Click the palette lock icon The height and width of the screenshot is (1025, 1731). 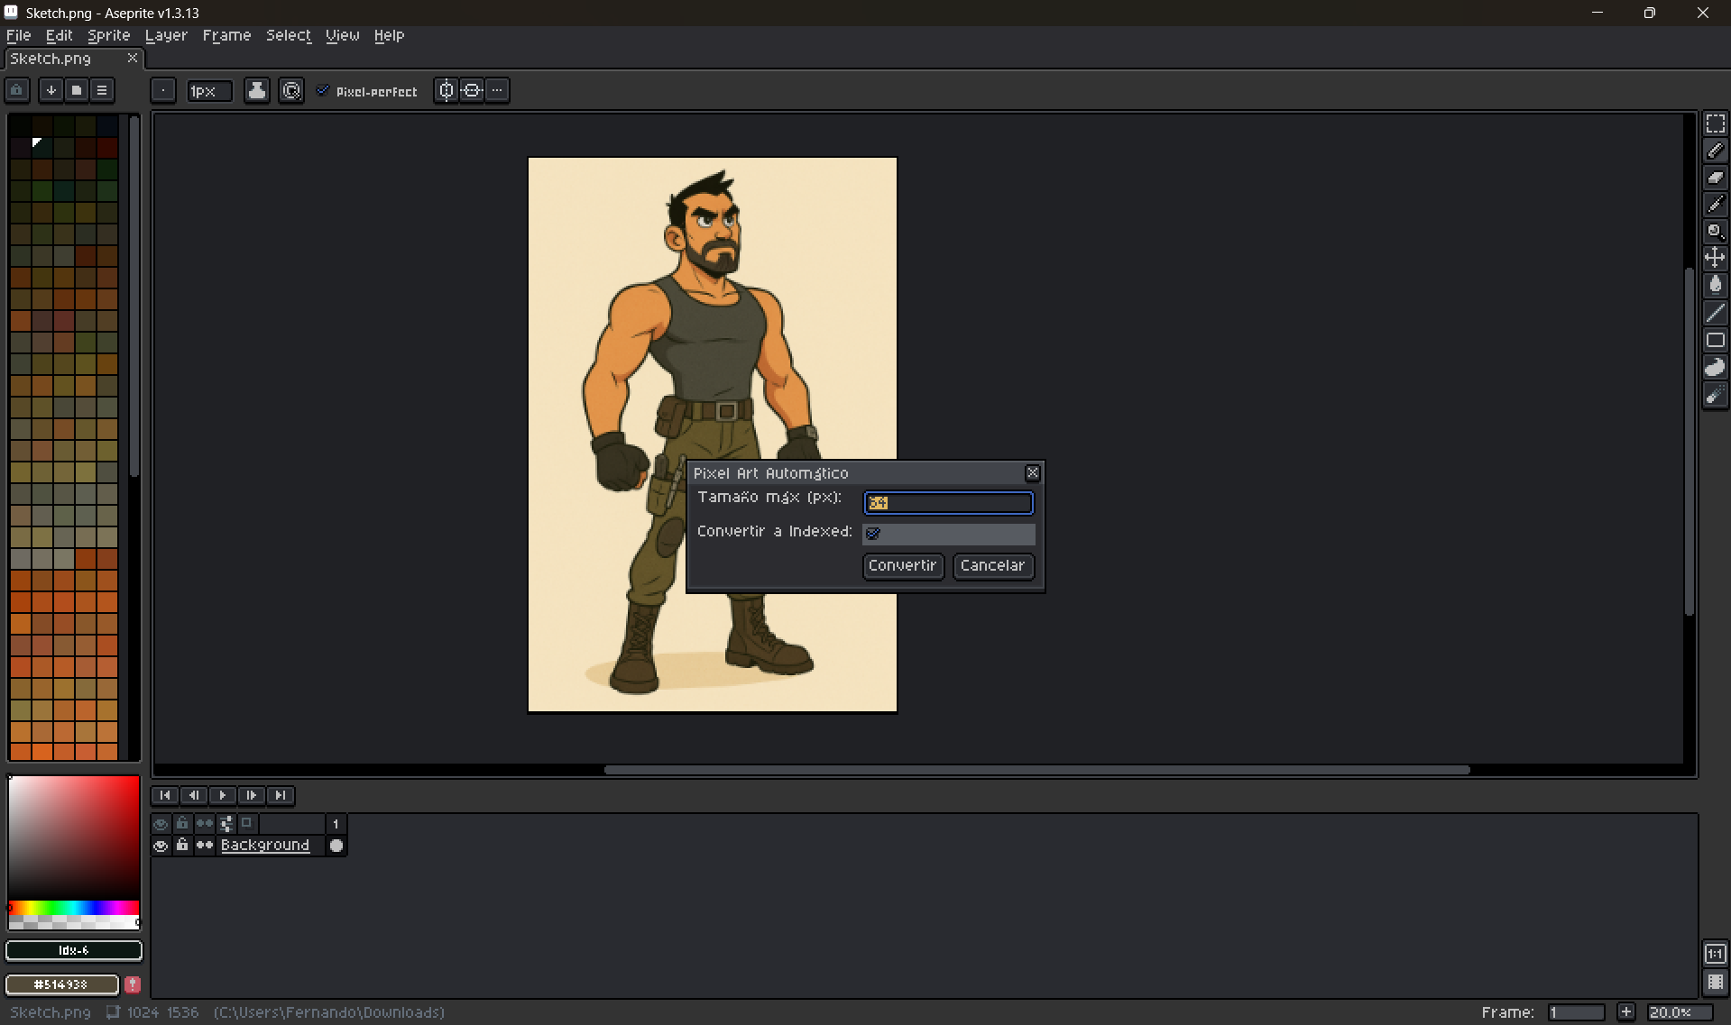(x=17, y=90)
